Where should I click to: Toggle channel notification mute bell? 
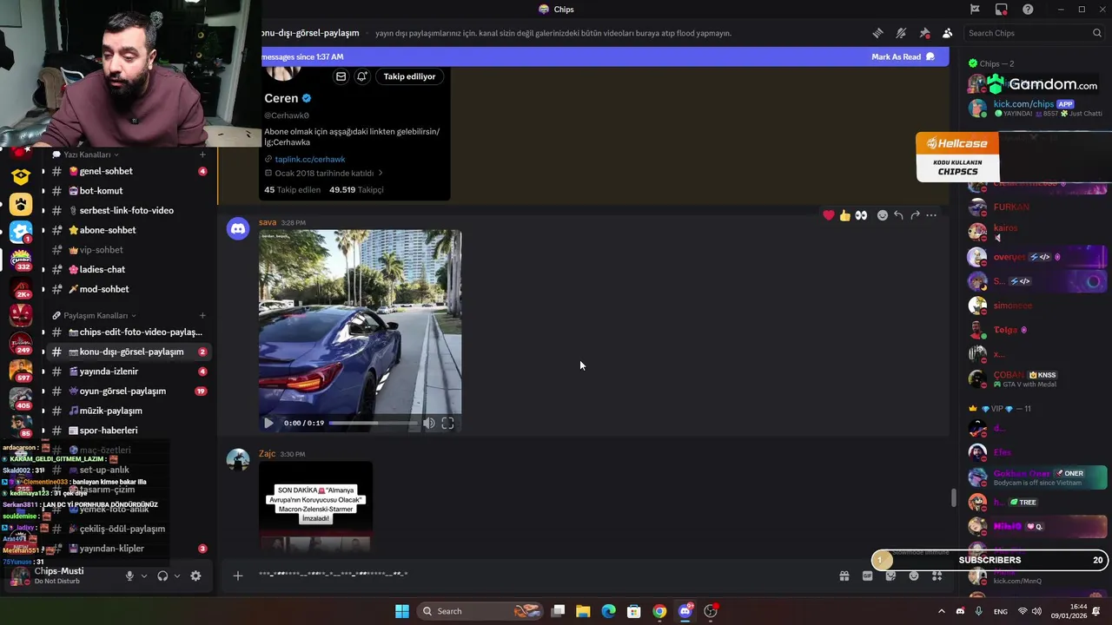pyautogui.click(x=901, y=33)
